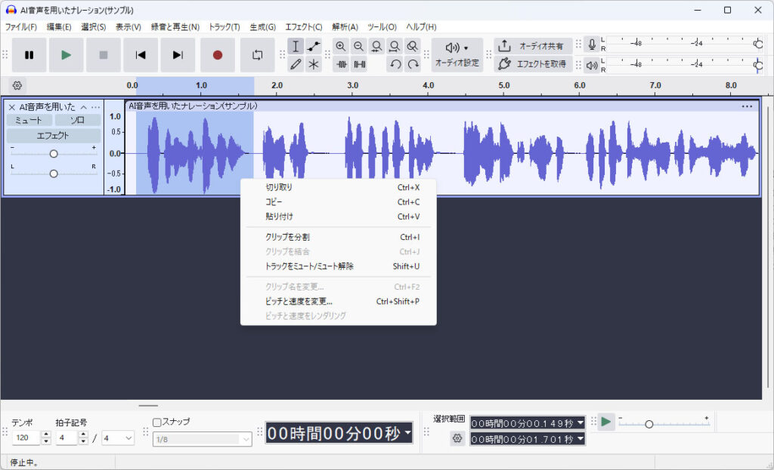Click the Zoom toggle icon
The width and height of the screenshot is (774, 470).
412,46
